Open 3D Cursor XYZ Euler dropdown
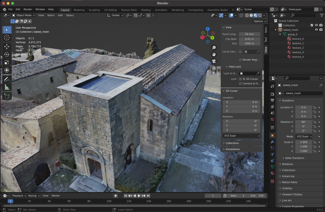Viewport: 325px width, 212px height. 242,136
